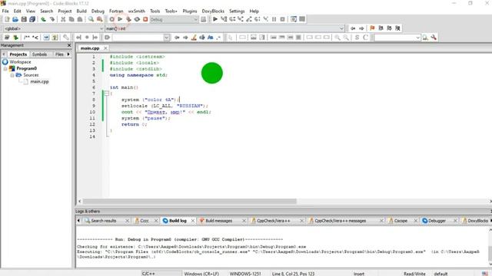Show more Management tabs with right arrow
This screenshot has width=492, height=276.
[x=68, y=54]
